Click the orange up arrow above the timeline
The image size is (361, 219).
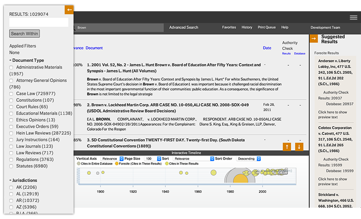[x=287, y=147]
